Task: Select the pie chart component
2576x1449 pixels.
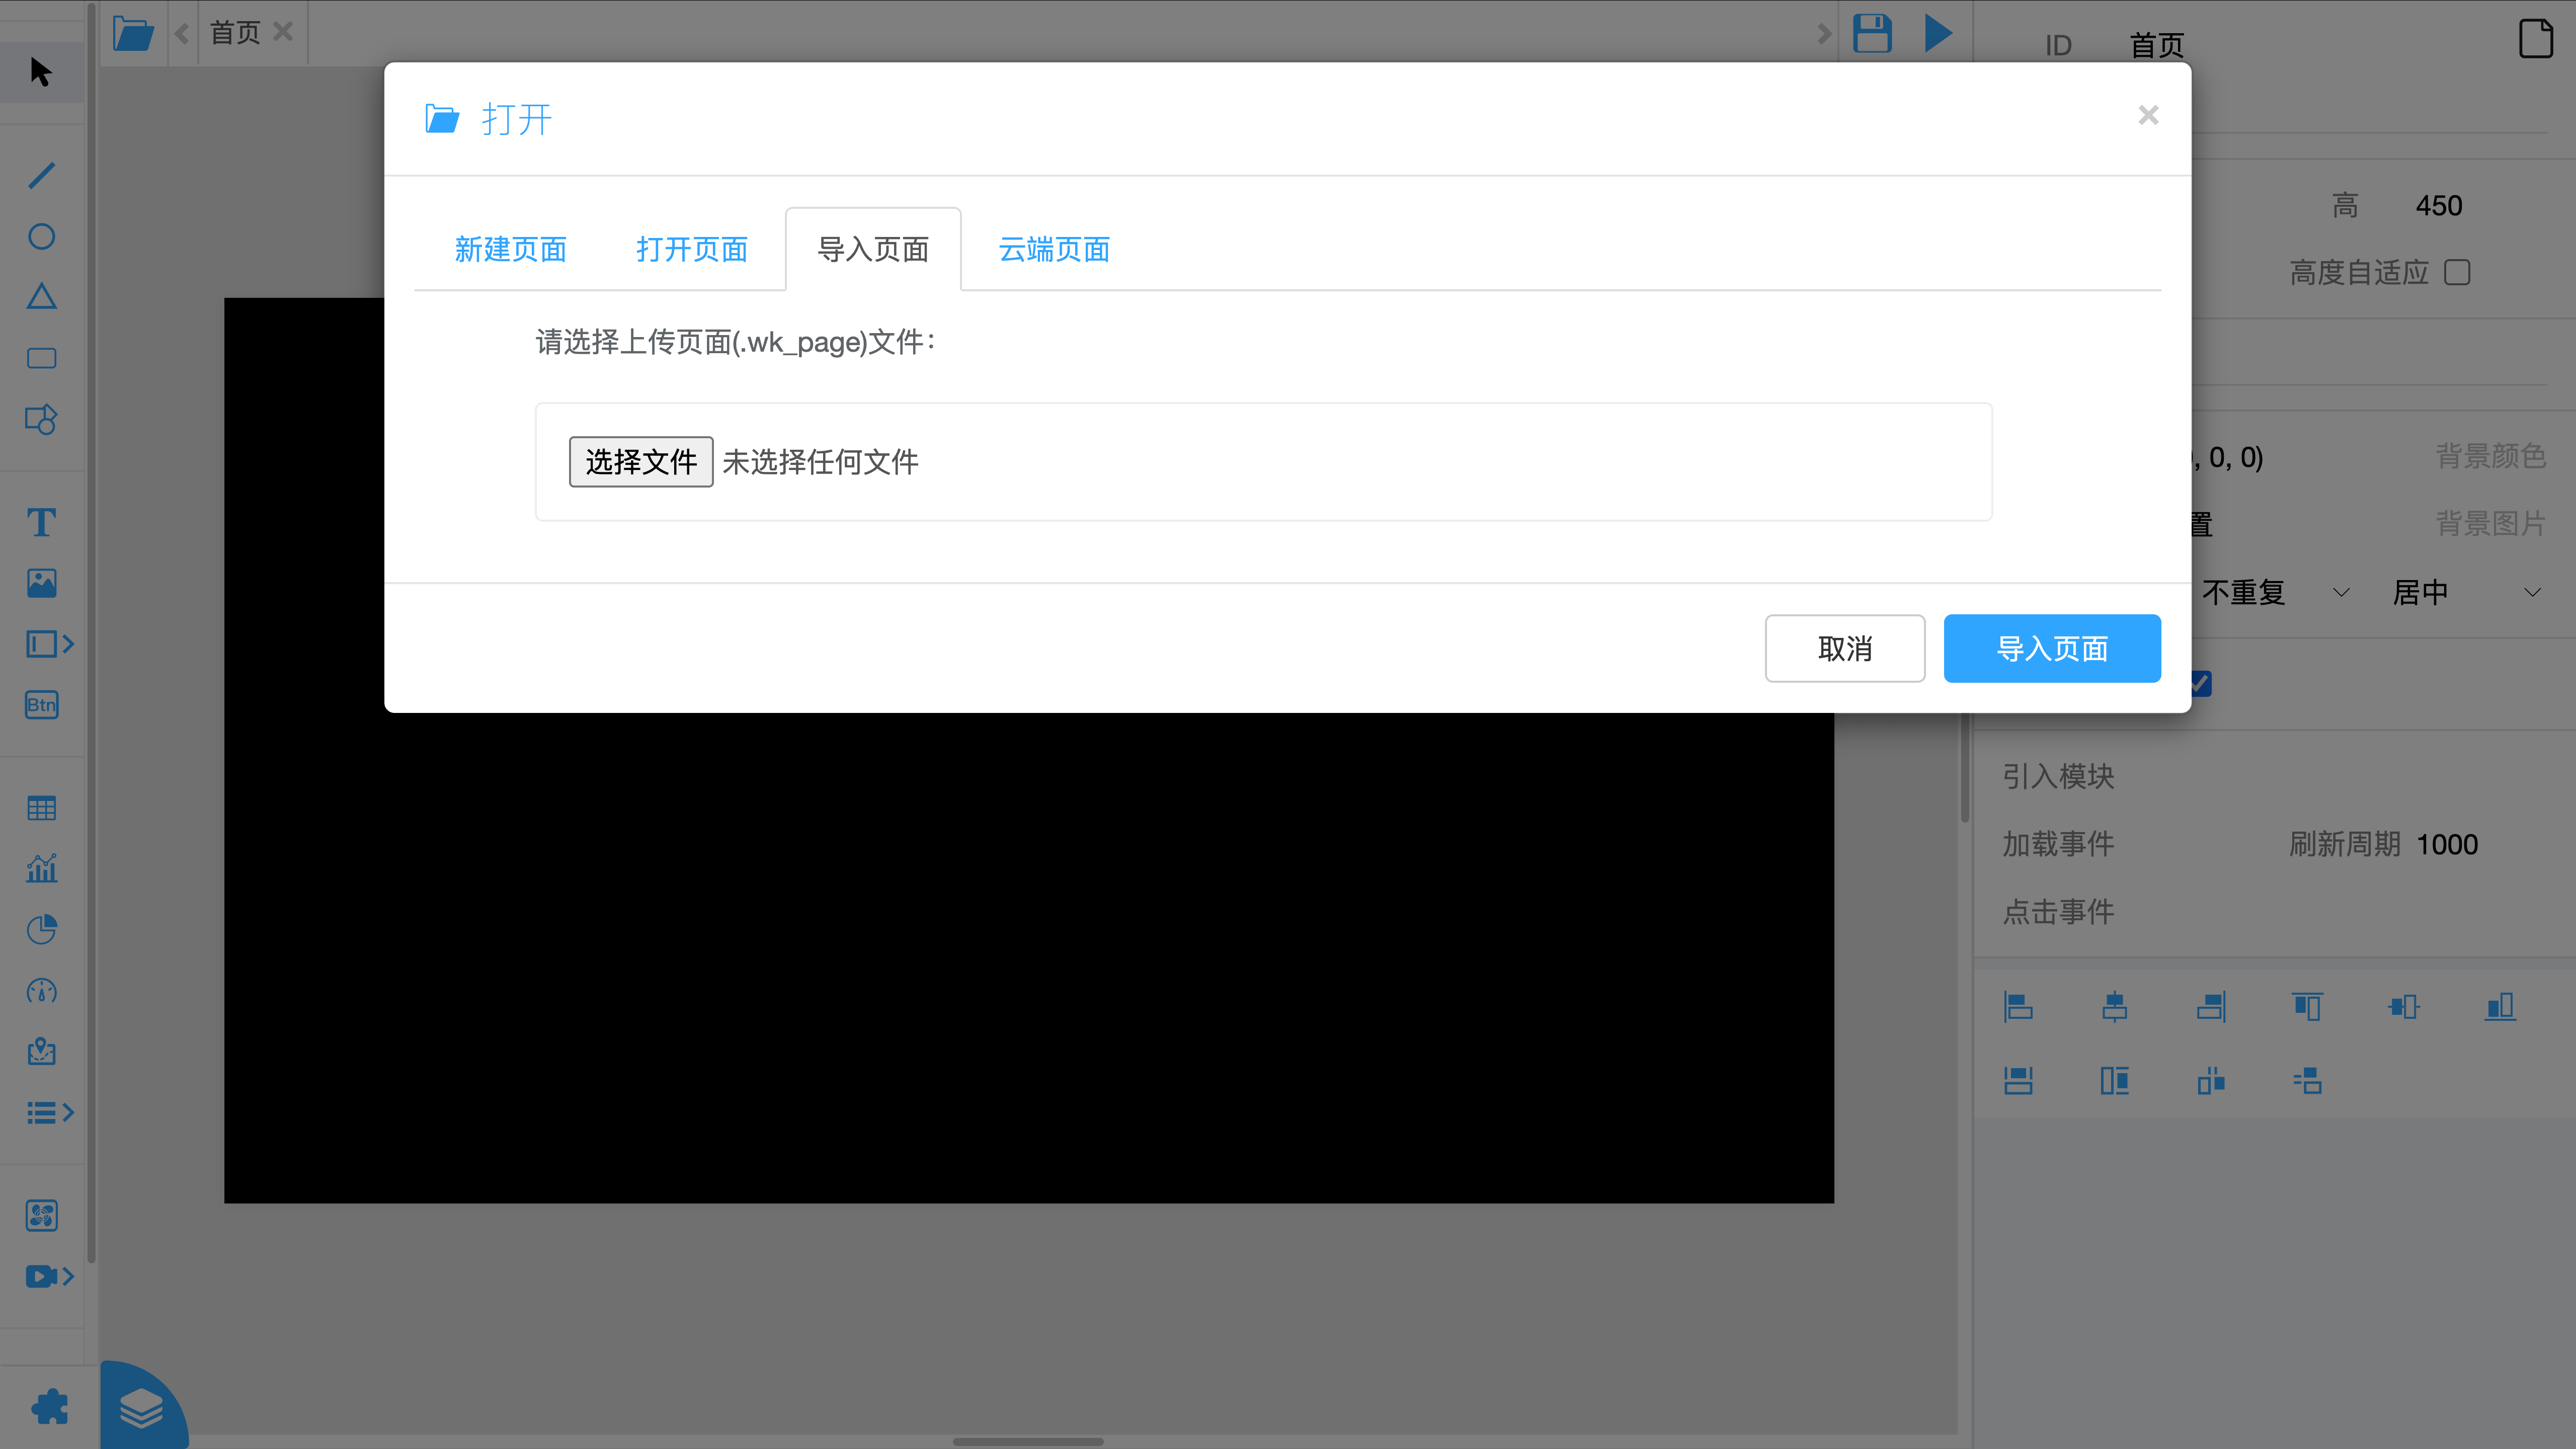Action: coord(41,930)
